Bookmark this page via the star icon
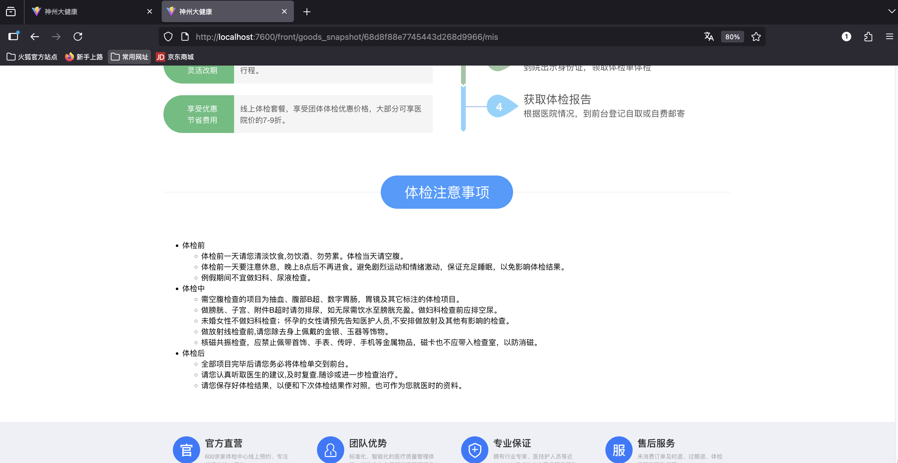The height and width of the screenshot is (463, 898). (x=756, y=37)
